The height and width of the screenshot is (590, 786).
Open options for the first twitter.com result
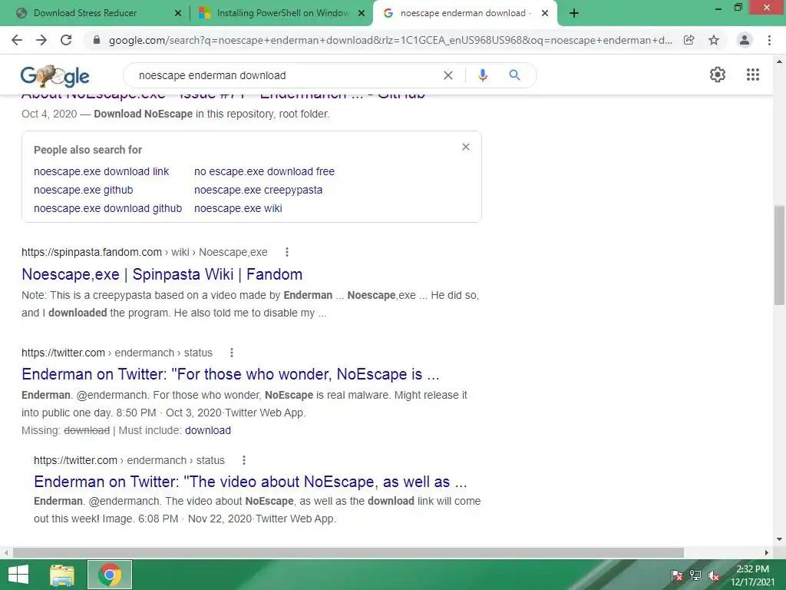[232, 353]
